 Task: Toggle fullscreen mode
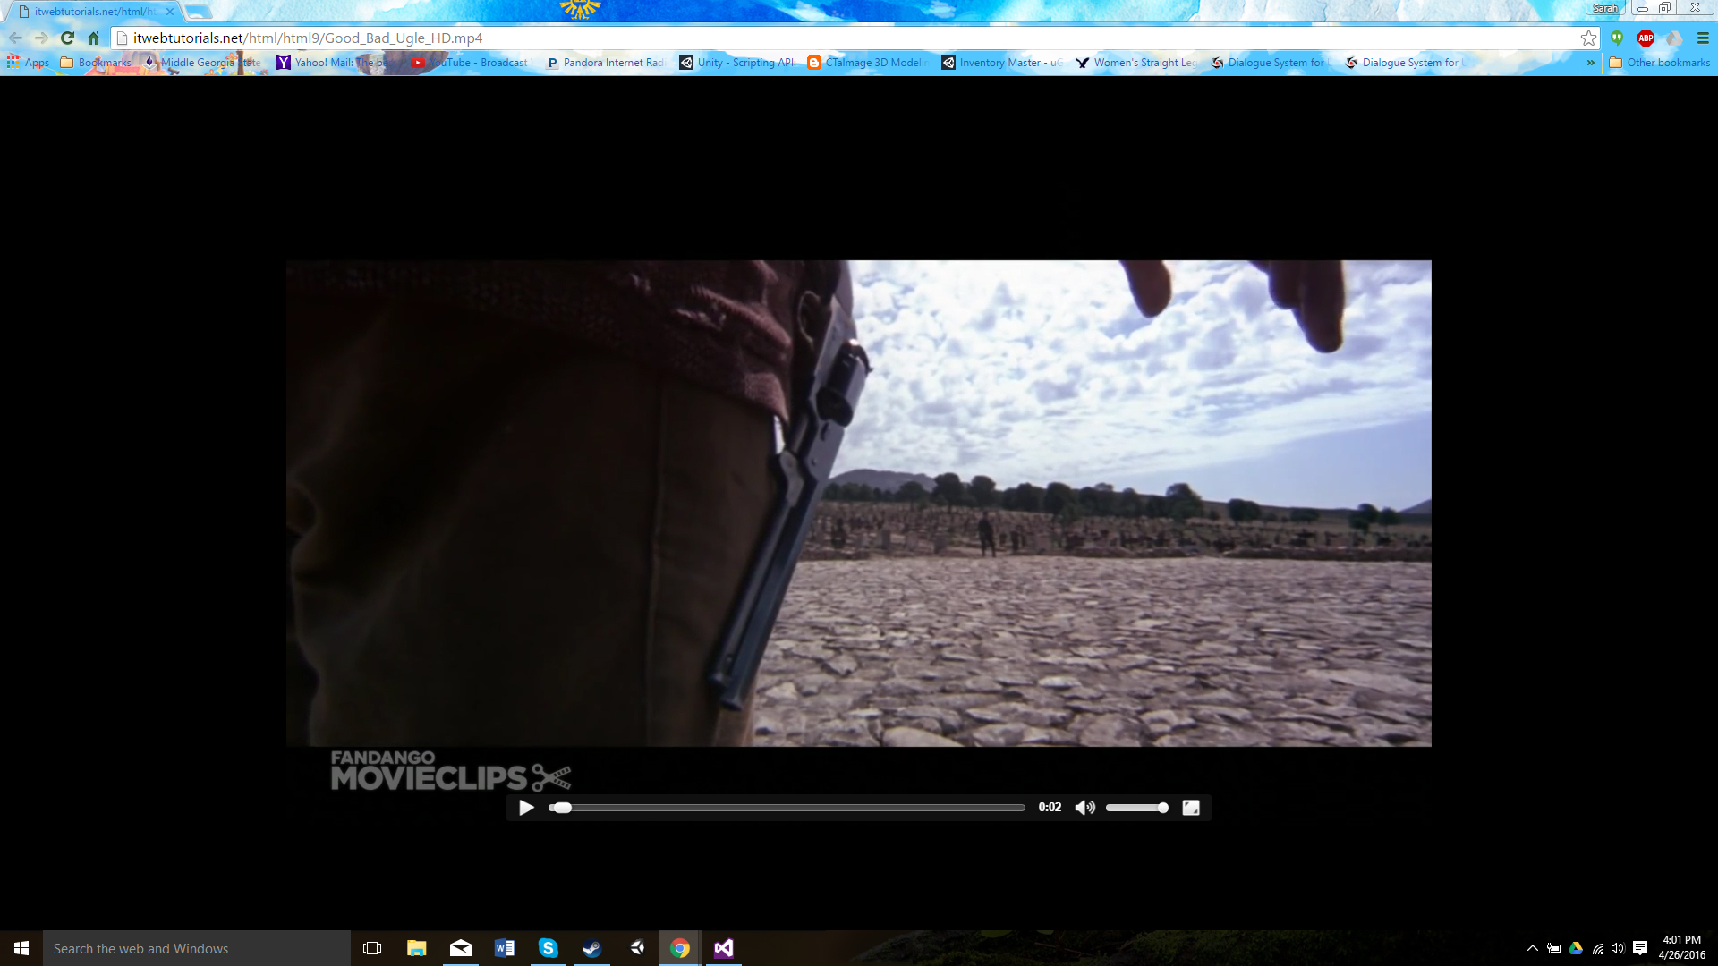point(1191,807)
